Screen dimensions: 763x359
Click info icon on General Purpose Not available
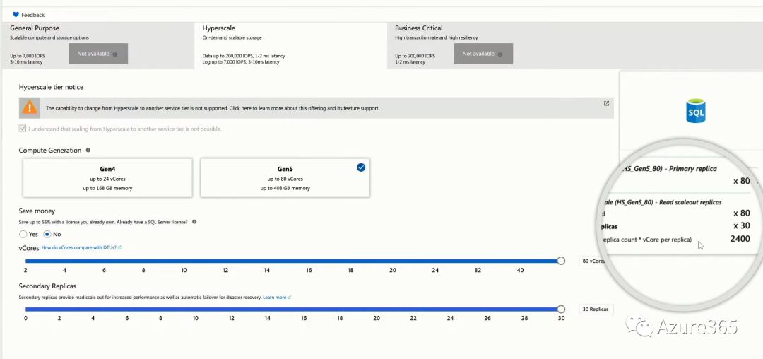(x=115, y=54)
